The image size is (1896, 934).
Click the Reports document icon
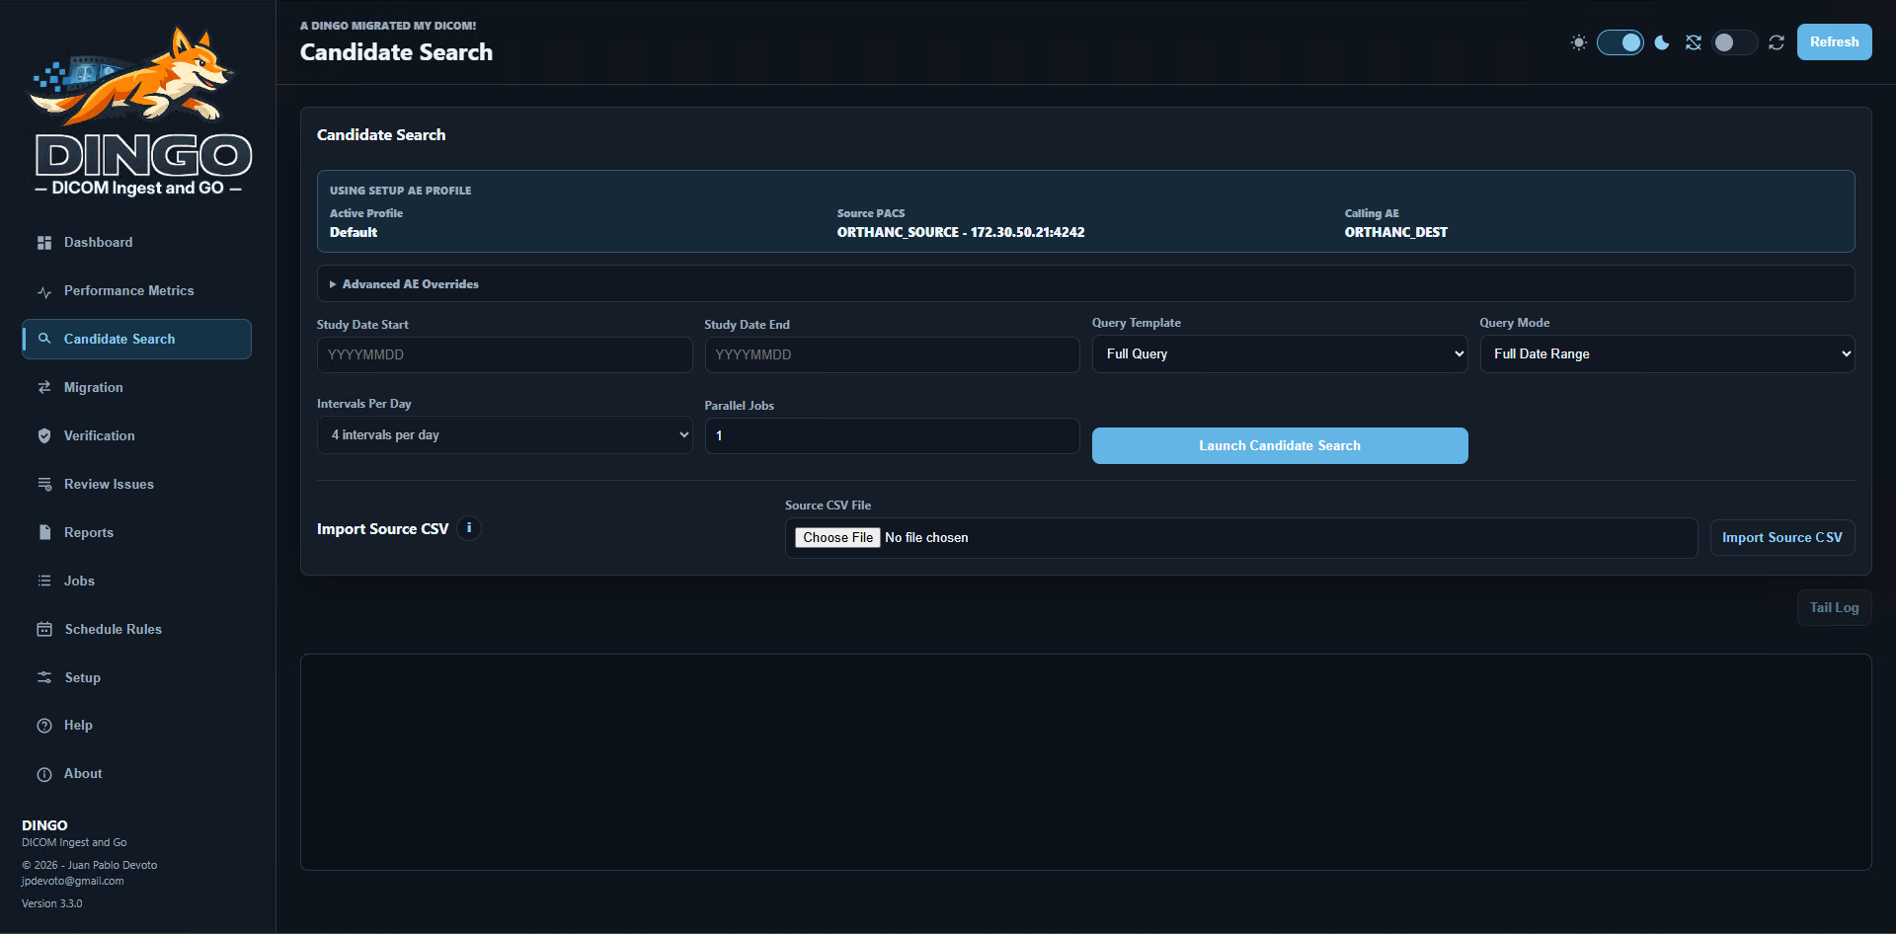tap(44, 533)
